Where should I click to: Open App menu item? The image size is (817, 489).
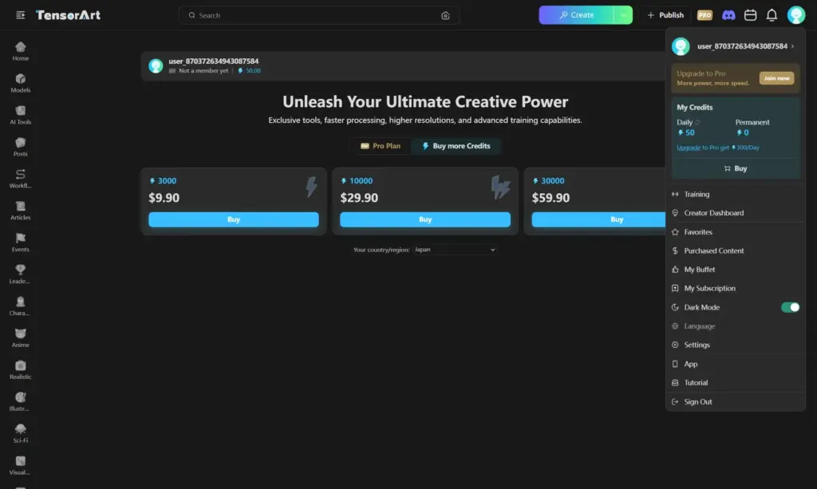[735, 364]
